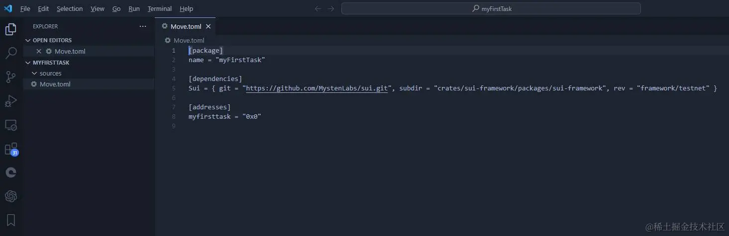Click the myfirsttask = "0x0" line
This screenshot has width=729, height=236.
pyautogui.click(x=225, y=116)
